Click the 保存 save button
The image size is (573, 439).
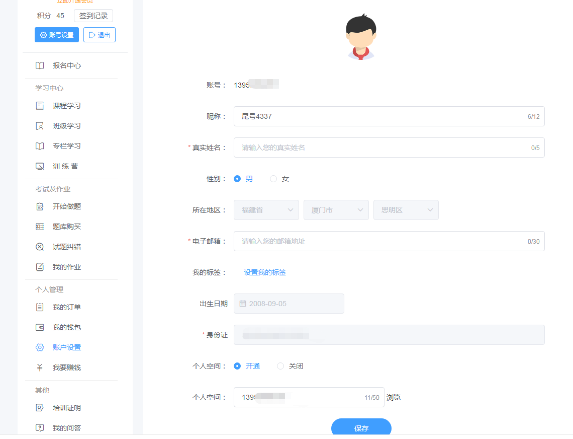361,427
